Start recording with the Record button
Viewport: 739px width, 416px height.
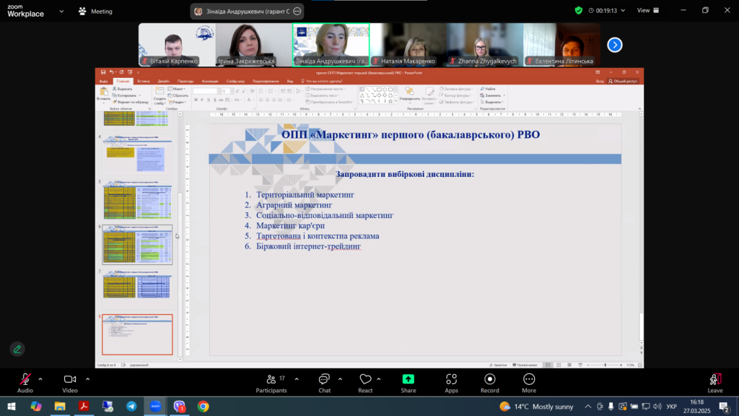[x=490, y=383]
